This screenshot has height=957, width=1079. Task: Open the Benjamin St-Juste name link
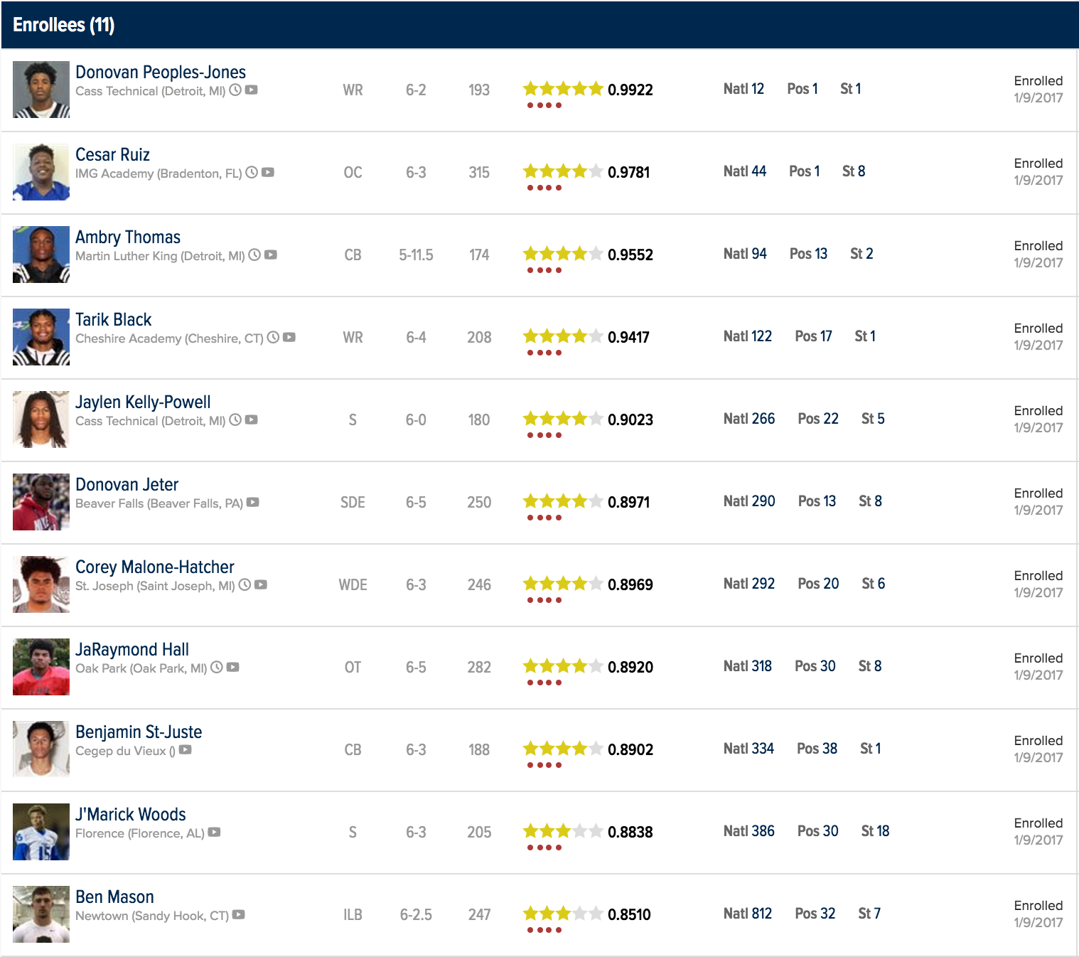(139, 732)
